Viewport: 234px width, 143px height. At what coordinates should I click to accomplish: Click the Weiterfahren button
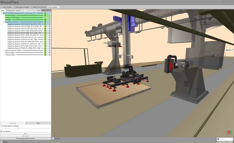221,142
